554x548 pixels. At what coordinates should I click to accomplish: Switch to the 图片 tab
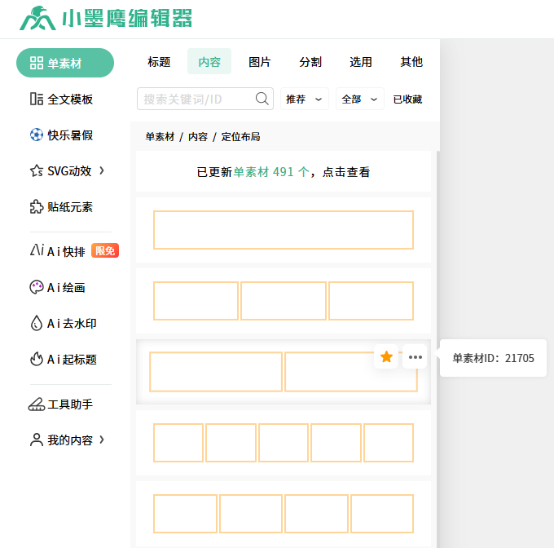260,61
